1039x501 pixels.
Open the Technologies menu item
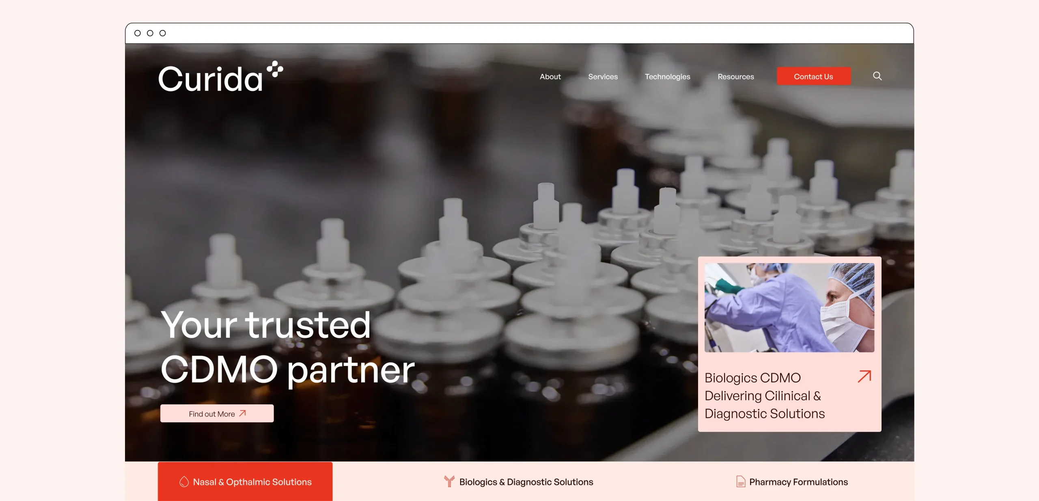click(x=667, y=76)
